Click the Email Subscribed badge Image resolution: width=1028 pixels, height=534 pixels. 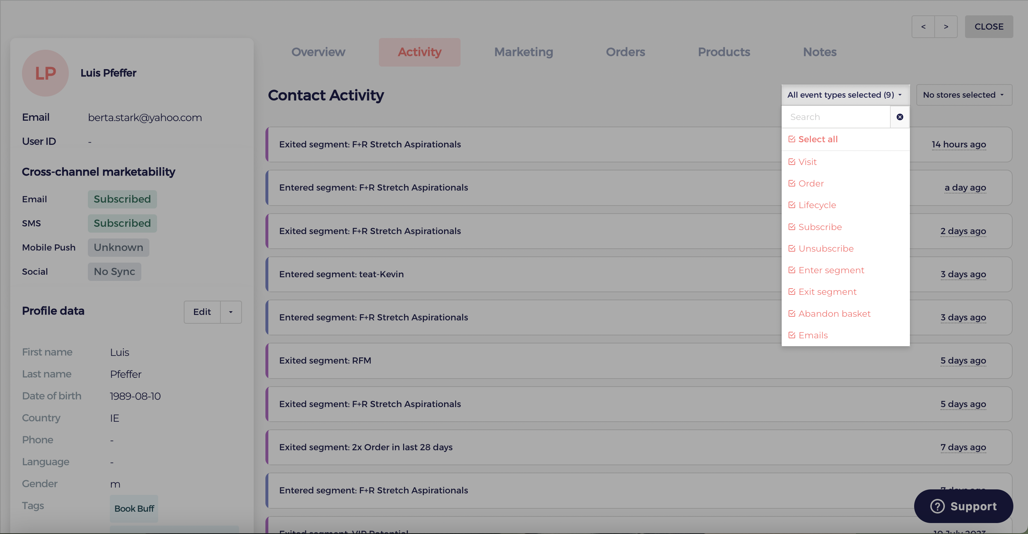coord(122,199)
